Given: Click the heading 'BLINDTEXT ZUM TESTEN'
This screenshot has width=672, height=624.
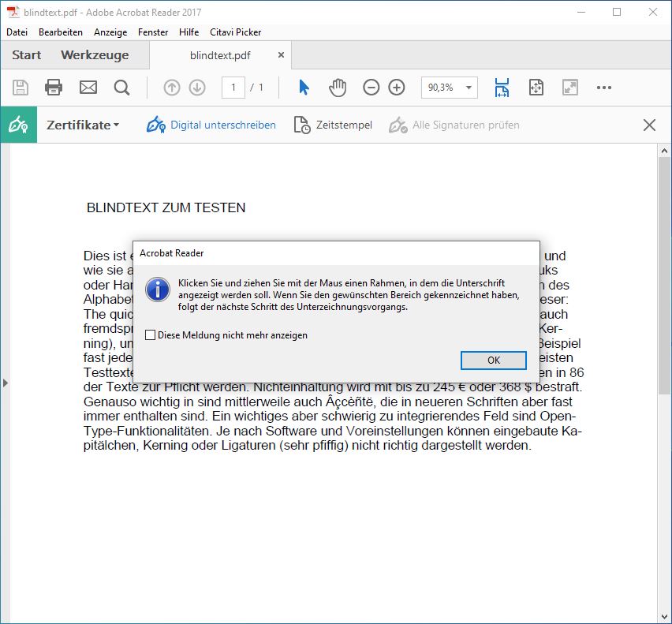Looking at the screenshot, I should tap(166, 207).
